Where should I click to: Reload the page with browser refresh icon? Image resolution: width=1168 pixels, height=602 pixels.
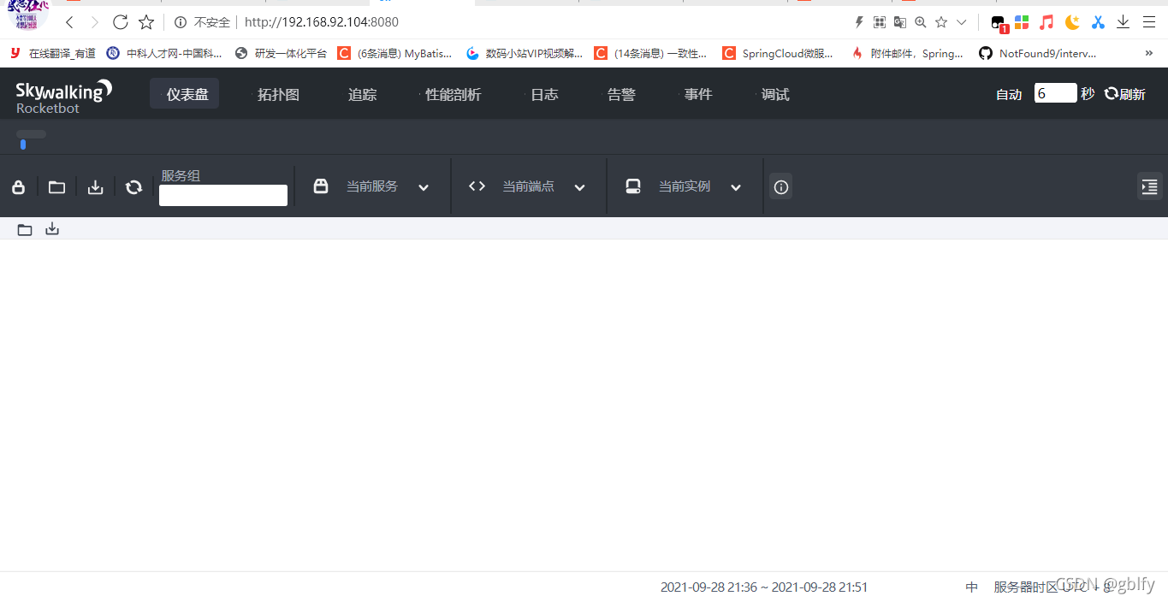point(121,22)
